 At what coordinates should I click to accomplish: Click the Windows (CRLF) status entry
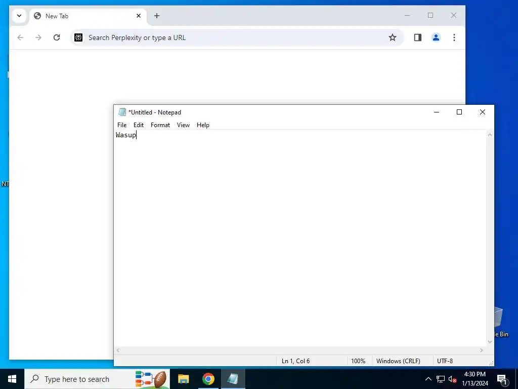398,361
